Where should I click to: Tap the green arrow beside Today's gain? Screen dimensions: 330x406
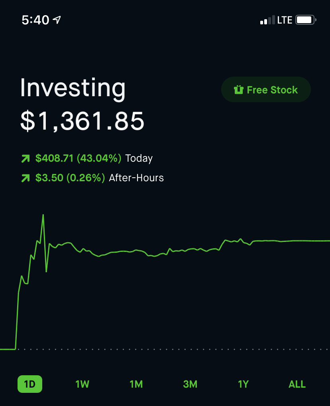point(26,159)
